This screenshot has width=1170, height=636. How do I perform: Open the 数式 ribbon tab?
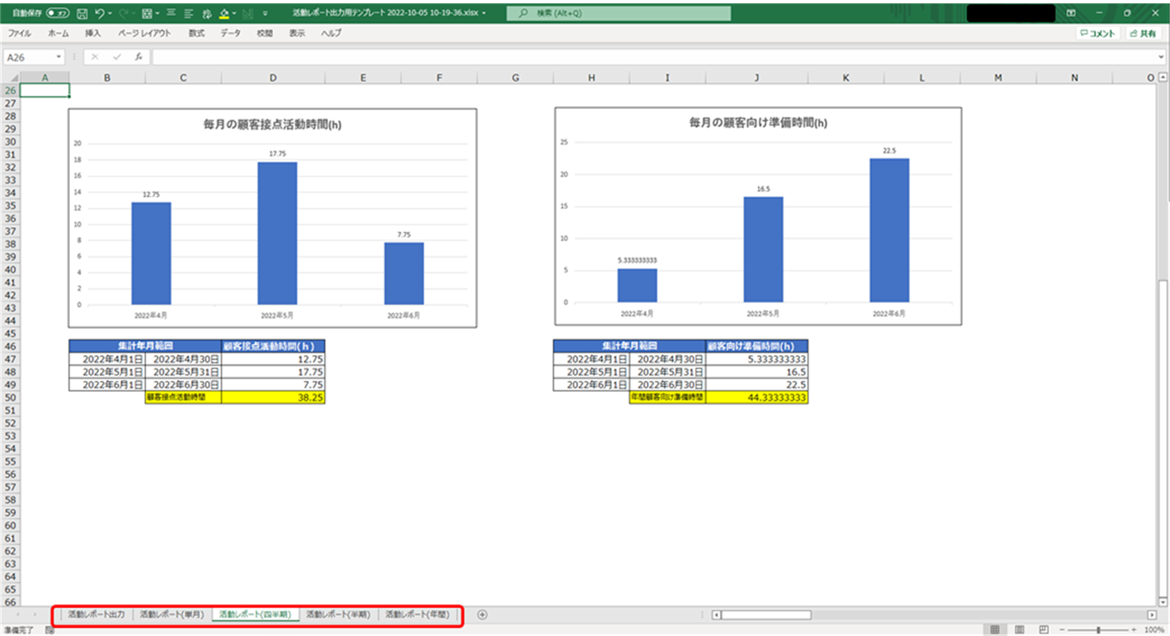[196, 33]
